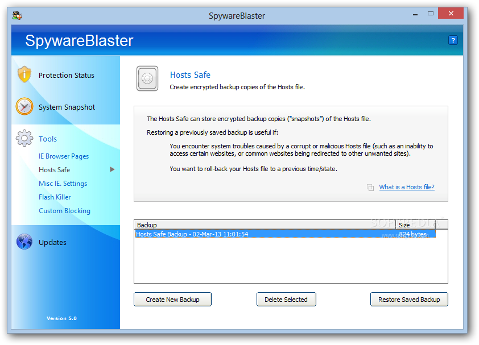Click the Updates globe icon
The image size is (479, 345).
24,242
